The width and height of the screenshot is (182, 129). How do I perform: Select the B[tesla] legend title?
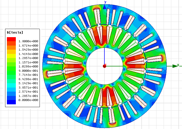coord(15,33)
